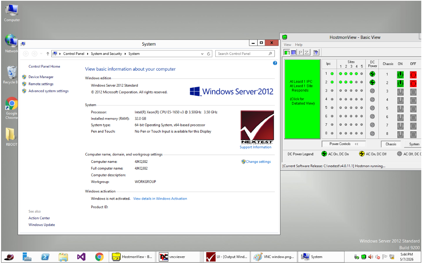Turn ON chassis 2 power
Viewport: 422px width, 263px height.
(x=400, y=83)
